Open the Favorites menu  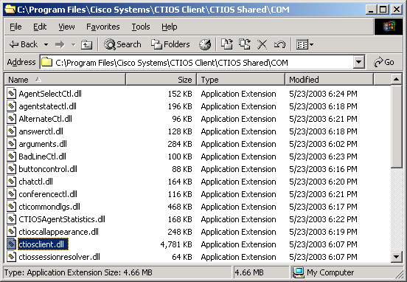point(103,27)
